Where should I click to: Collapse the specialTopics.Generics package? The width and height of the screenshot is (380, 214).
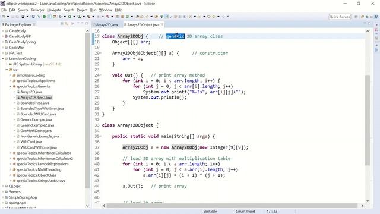pos(11,86)
